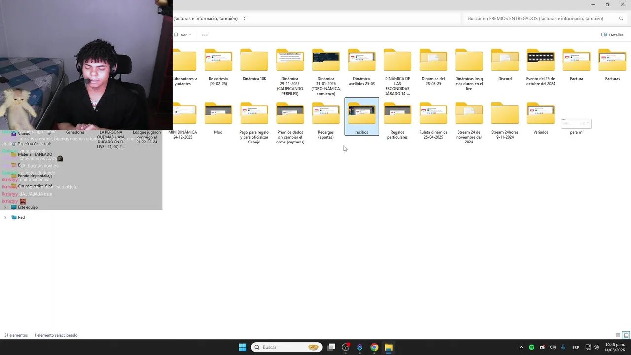Open the 'See more' three-dots toolbar menu
The image size is (631, 355).
(x=205, y=35)
